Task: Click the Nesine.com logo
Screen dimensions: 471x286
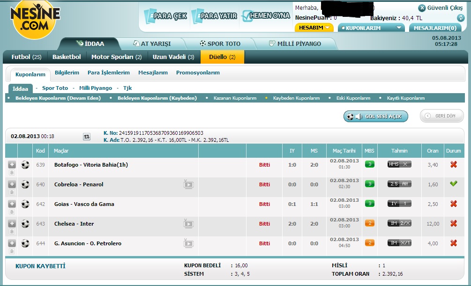Action: [35, 20]
